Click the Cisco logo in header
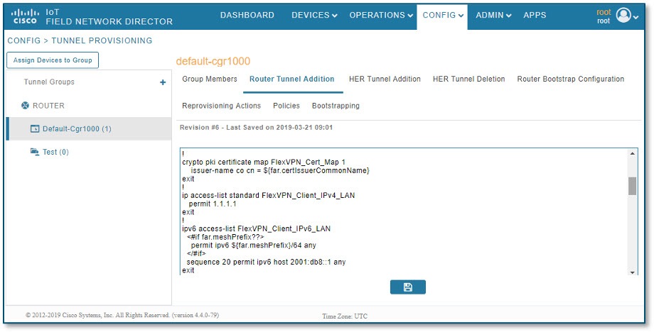Image resolution: width=654 pixels, height=332 pixels. pyautogui.click(x=25, y=16)
